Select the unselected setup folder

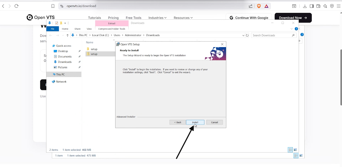tap(94, 49)
